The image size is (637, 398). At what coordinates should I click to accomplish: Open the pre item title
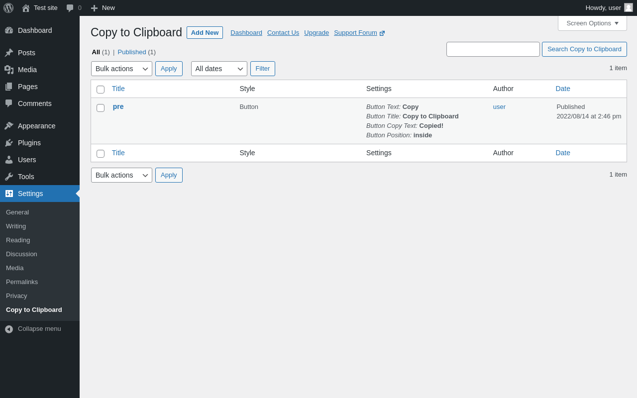click(118, 106)
